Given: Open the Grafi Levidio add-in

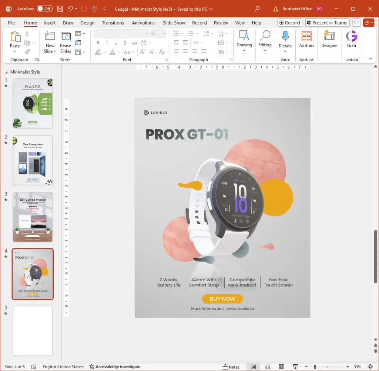Looking at the screenshot, I should pos(351,39).
